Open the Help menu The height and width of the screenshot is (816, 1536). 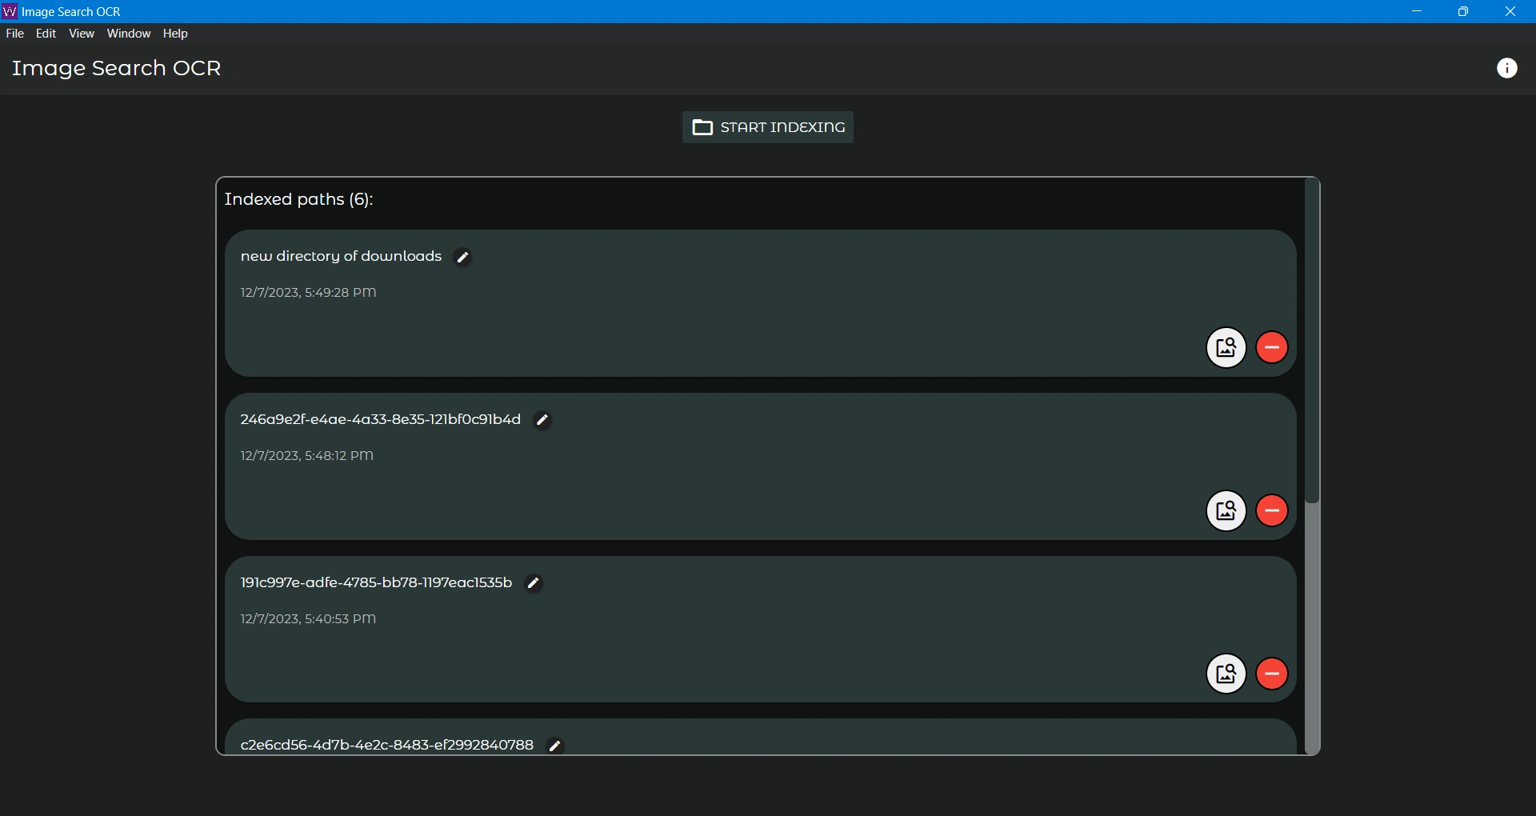tap(175, 34)
